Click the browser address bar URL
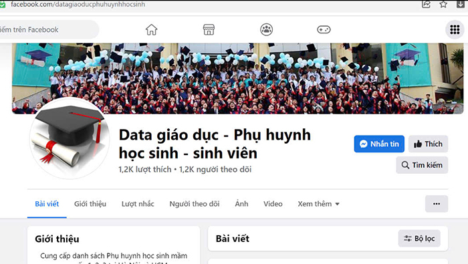 (78, 4)
